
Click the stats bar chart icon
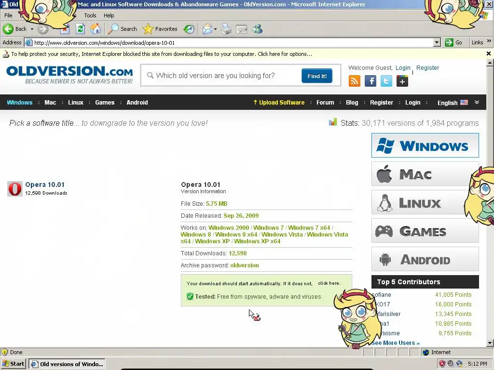(x=333, y=122)
